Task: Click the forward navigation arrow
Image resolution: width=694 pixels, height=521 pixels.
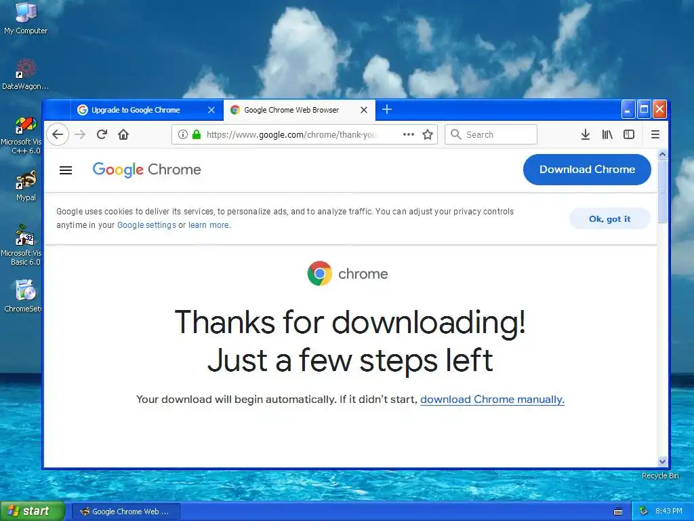Action: (80, 134)
